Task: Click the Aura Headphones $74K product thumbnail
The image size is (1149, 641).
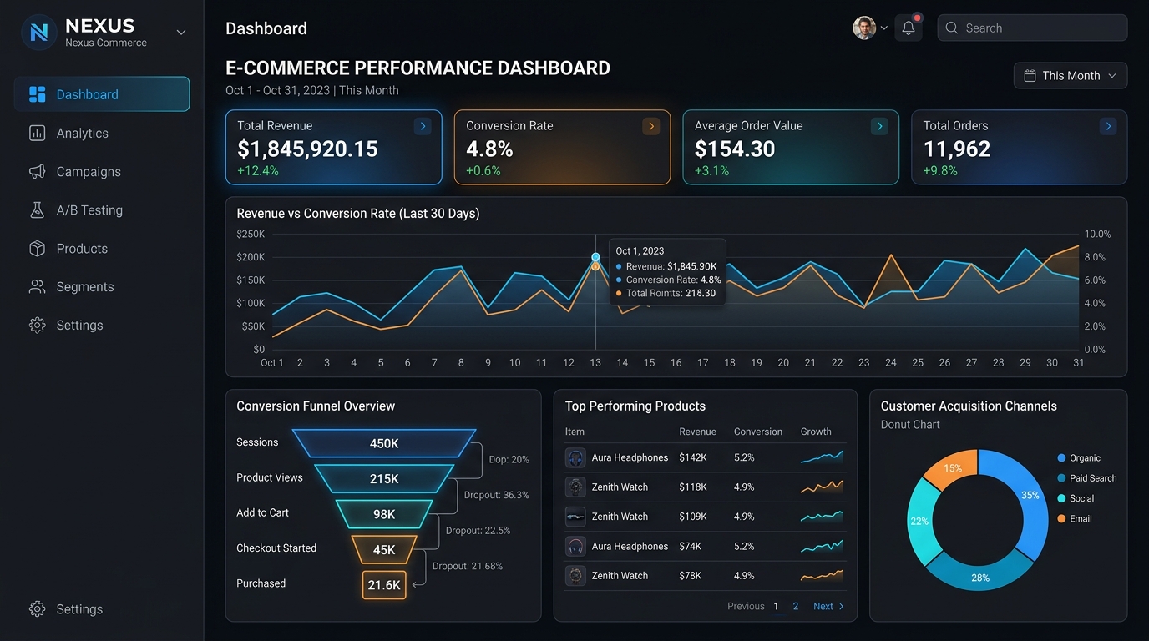Action: tap(575, 546)
